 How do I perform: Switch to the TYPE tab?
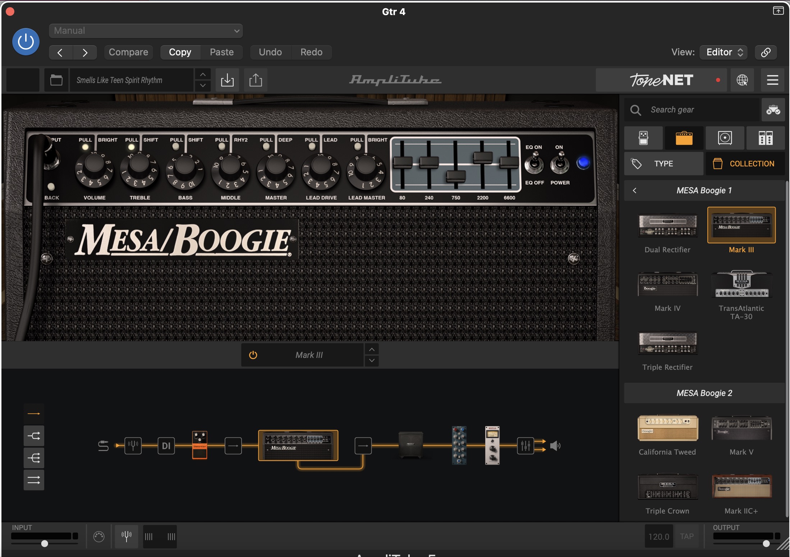(663, 164)
